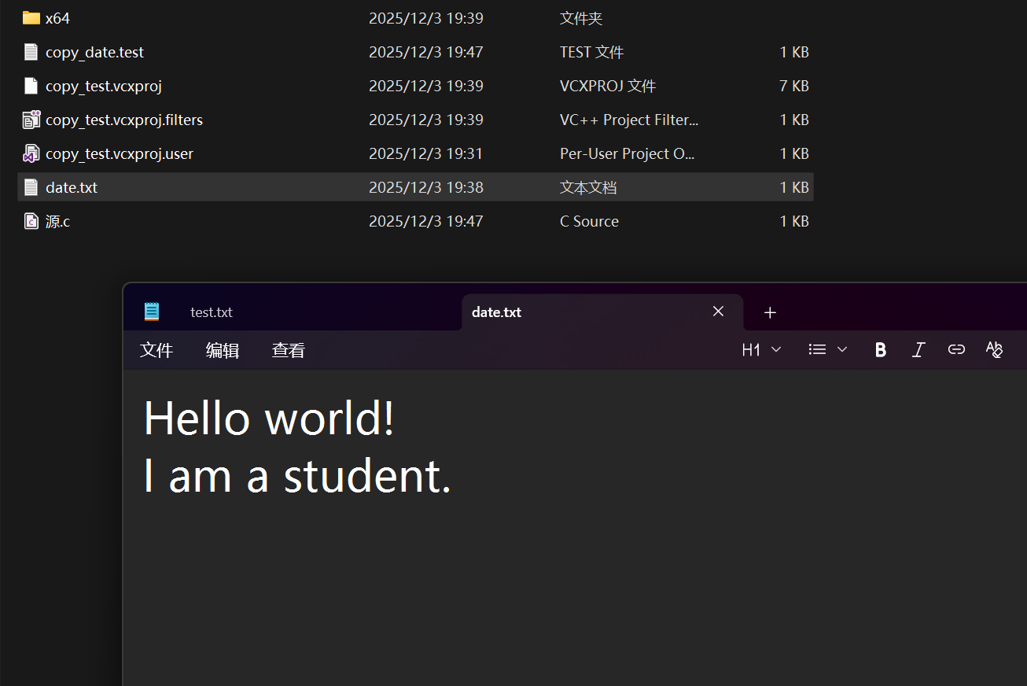Toggle bold formatting in Notepad
Viewport: 1027px width, 686px height.
(881, 350)
